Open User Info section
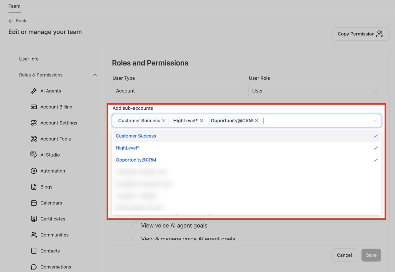 click(x=29, y=59)
